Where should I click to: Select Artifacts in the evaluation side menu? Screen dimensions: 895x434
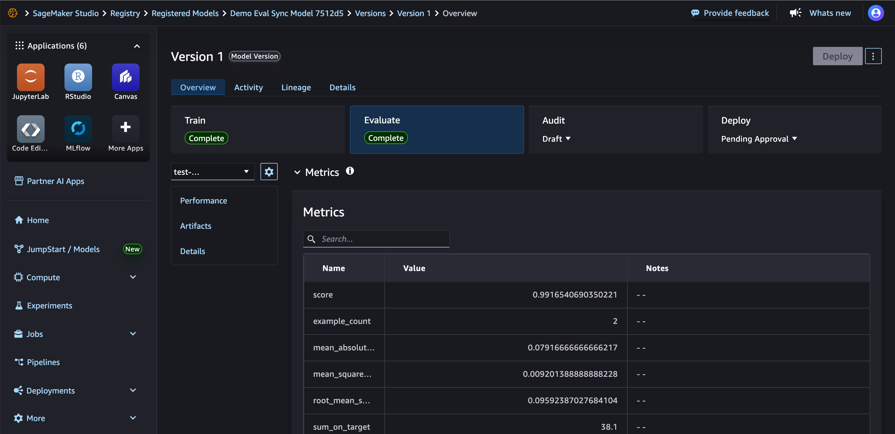196,226
